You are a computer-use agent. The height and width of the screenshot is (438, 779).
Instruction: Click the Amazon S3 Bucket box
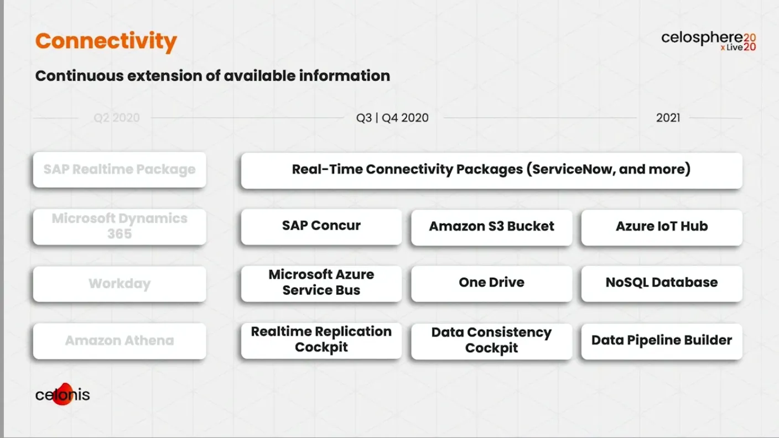491,227
